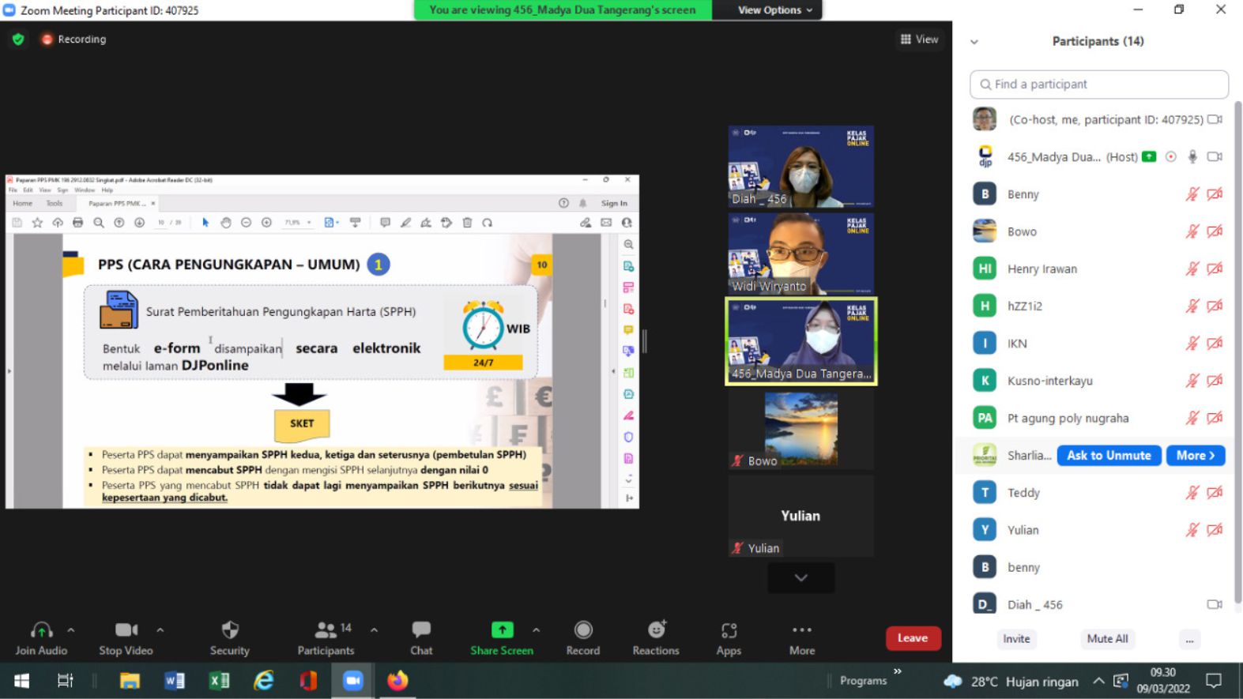The image size is (1243, 699).
Task: Open the Reactions menu icon
Action: tap(656, 637)
